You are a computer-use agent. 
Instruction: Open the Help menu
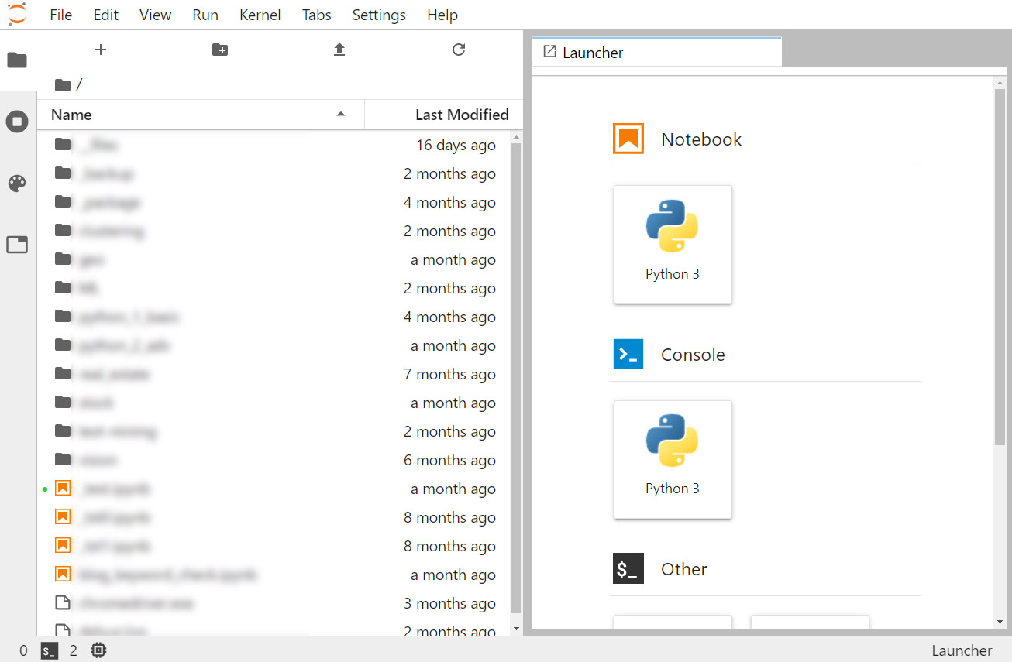pyautogui.click(x=442, y=15)
